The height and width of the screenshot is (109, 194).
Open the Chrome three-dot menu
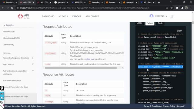191,8
